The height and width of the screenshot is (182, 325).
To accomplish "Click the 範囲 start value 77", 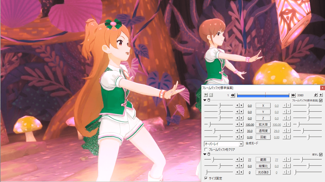I will (x=249, y=160).
